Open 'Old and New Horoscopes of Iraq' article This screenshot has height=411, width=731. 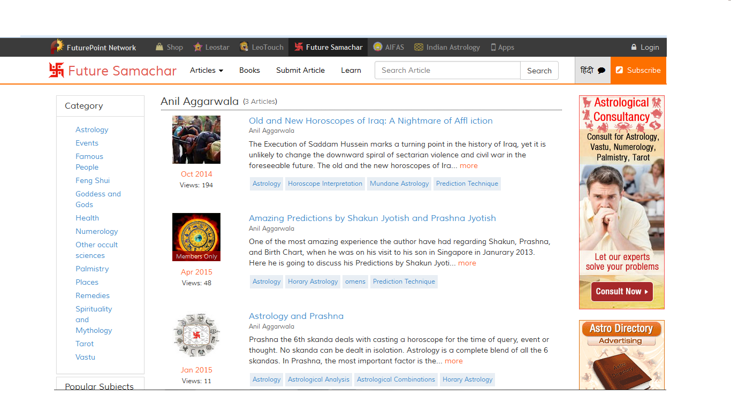tap(371, 120)
